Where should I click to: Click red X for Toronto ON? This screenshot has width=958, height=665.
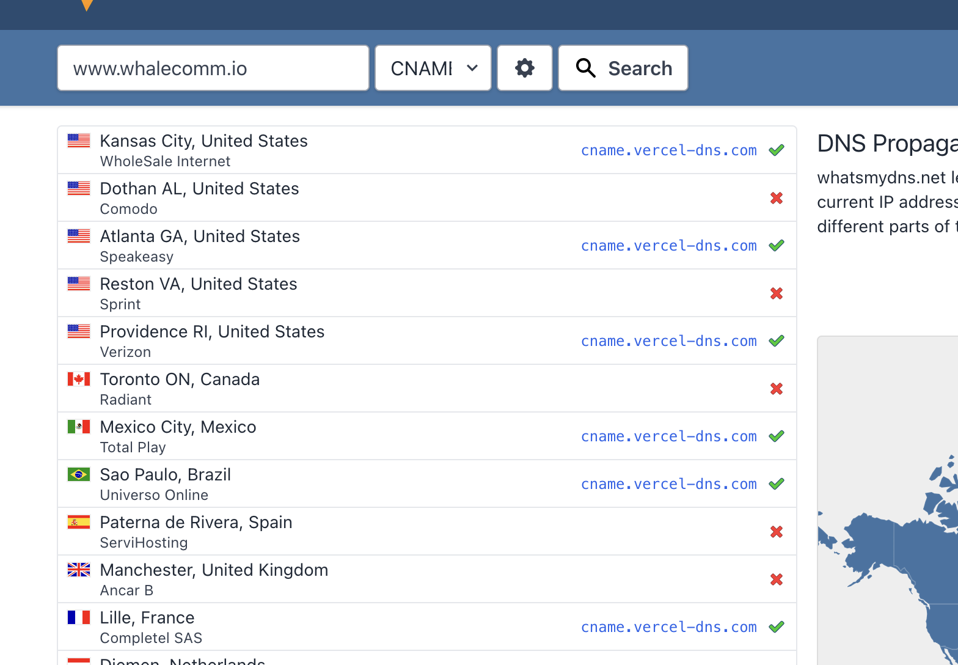(x=777, y=389)
